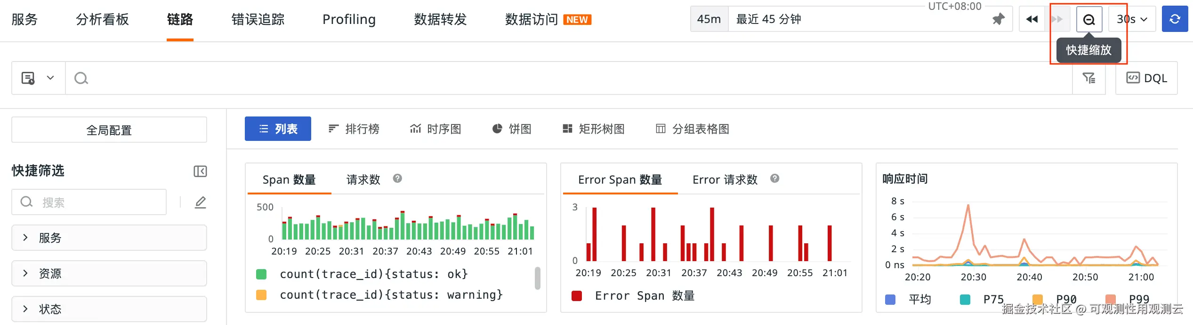The height and width of the screenshot is (325, 1193).
Task: Expand the 状态 filter group
Action: pyautogui.click(x=109, y=309)
